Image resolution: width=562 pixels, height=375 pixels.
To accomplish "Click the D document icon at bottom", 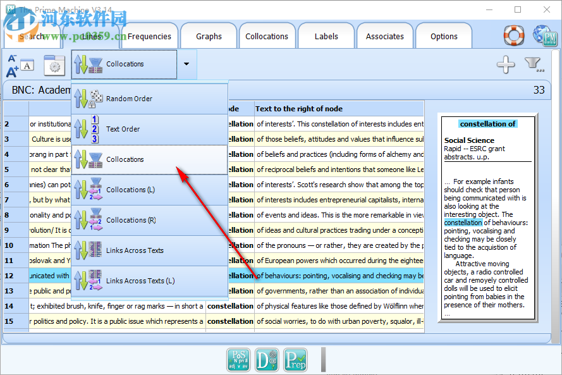I will [267, 360].
